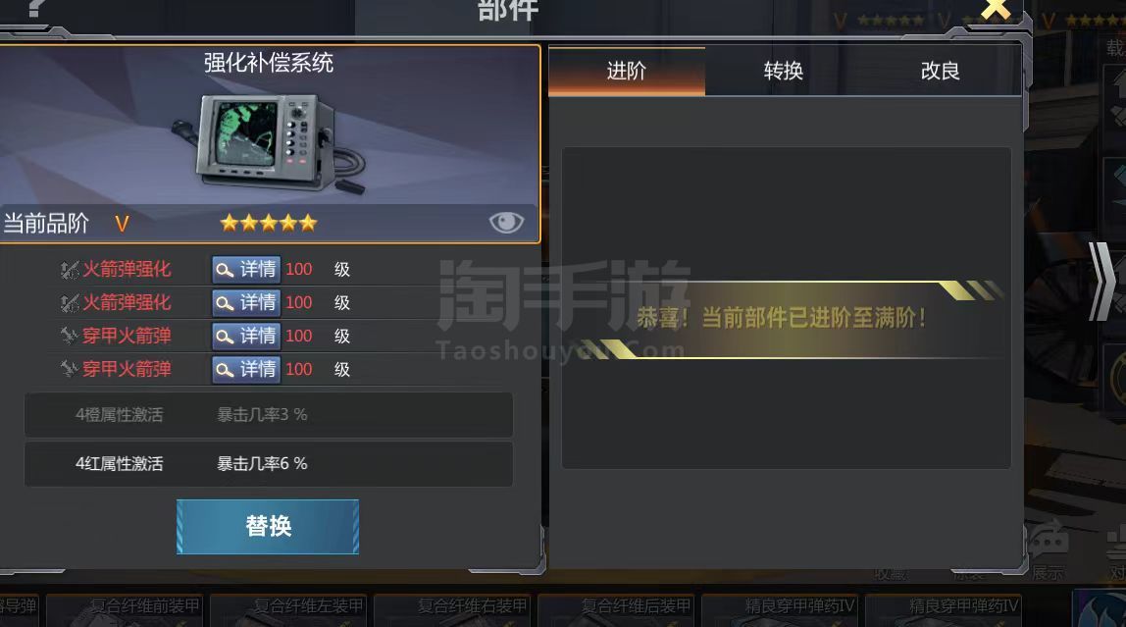Click the help question mark icon
The image size is (1126, 627).
pyautogui.click(x=34, y=9)
